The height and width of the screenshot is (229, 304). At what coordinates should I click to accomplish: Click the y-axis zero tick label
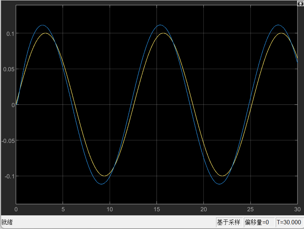pos(13,105)
